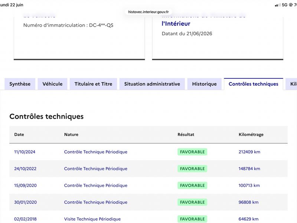The height and width of the screenshot is (223, 297).
Task: Click the Kilométrage column header
Action: 251,135
